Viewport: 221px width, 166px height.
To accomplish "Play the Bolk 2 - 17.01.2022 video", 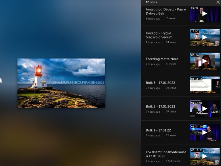I will [205, 109].
